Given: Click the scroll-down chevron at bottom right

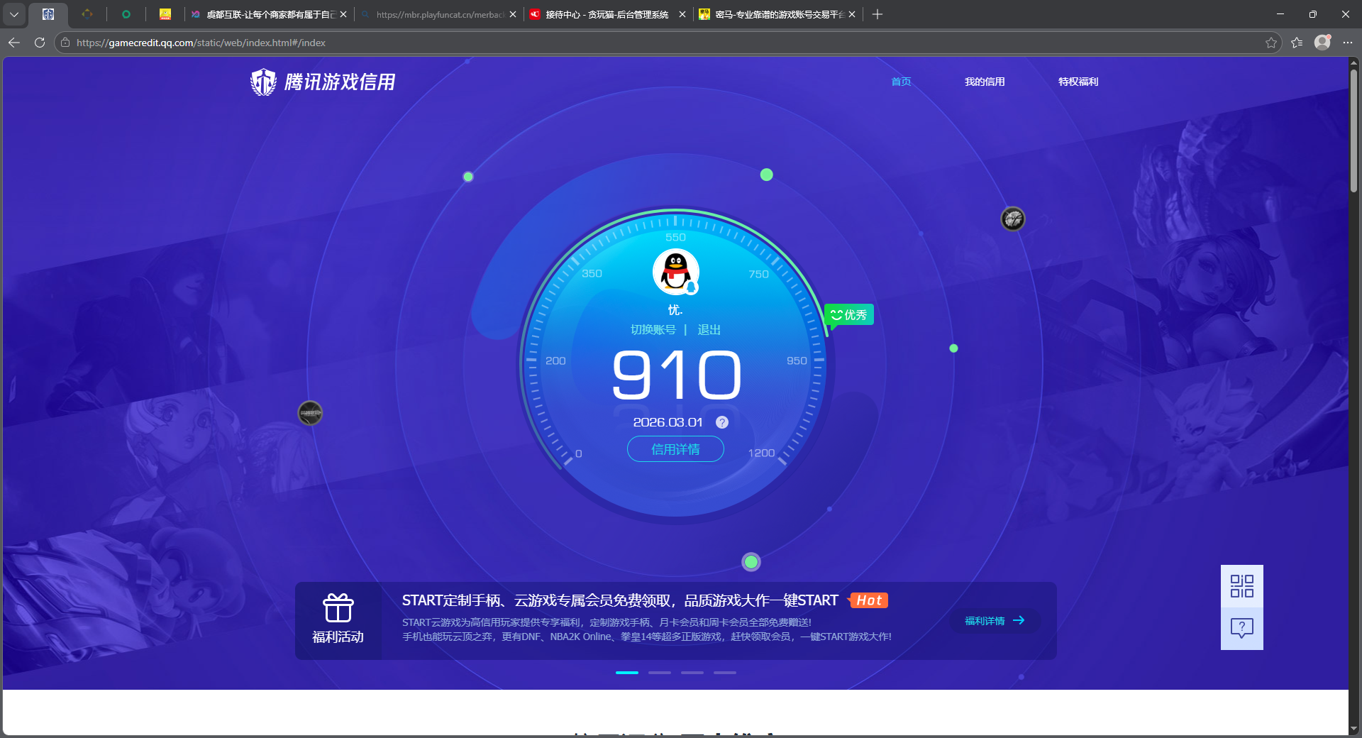Looking at the screenshot, I should point(1353,727).
